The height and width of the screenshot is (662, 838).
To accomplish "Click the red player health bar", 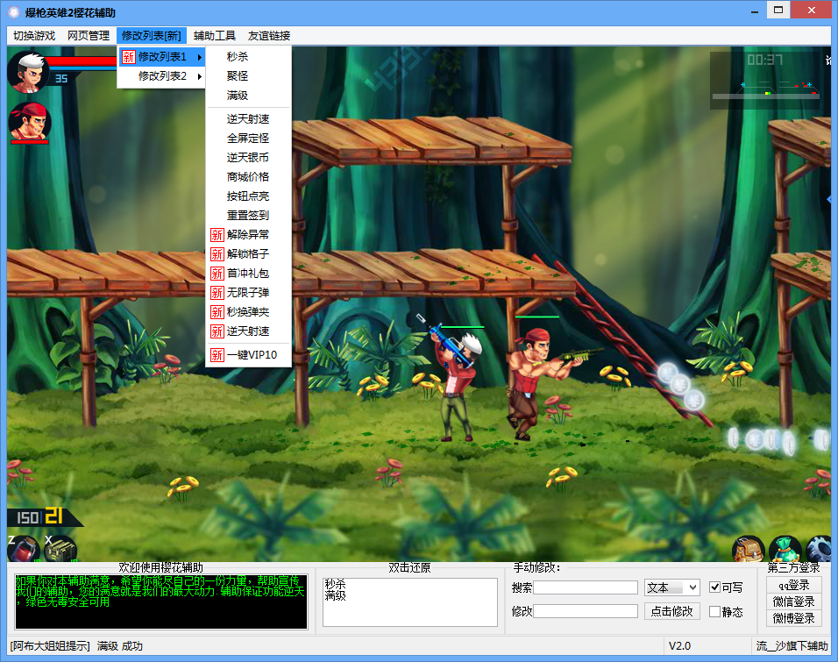I will (x=82, y=61).
